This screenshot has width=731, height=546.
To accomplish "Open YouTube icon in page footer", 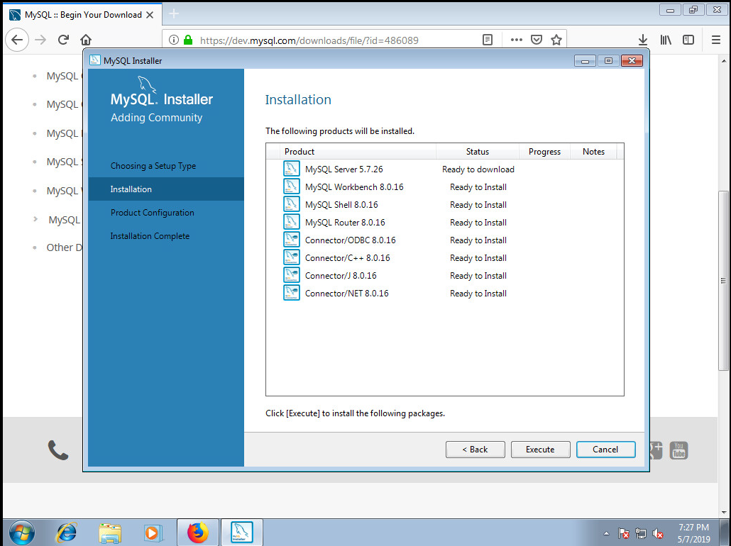I will pyautogui.click(x=678, y=450).
